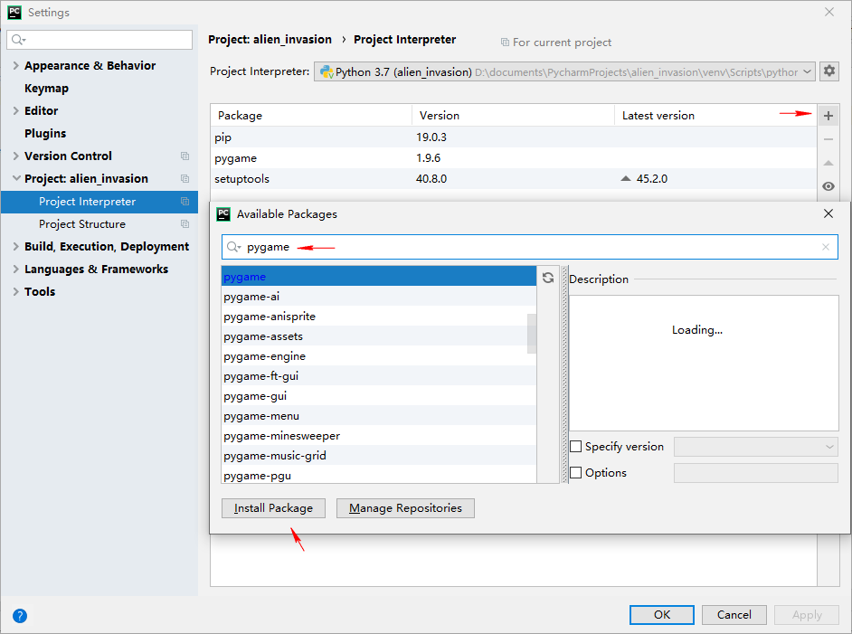Select pygame-gui in the list
This screenshot has height=634, width=852.
click(379, 396)
